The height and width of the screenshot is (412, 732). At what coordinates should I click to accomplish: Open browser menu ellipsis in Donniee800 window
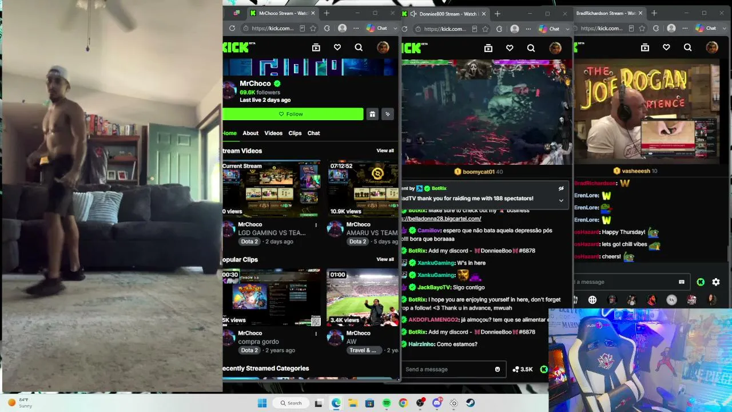coord(529,29)
